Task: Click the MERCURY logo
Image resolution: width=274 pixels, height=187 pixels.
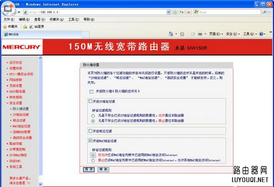Action: tap(22, 47)
